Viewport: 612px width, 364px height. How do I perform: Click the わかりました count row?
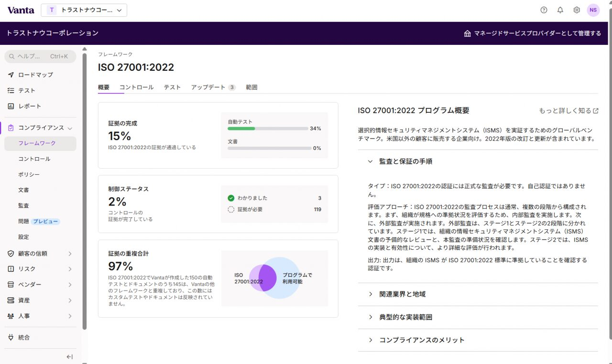(274, 198)
